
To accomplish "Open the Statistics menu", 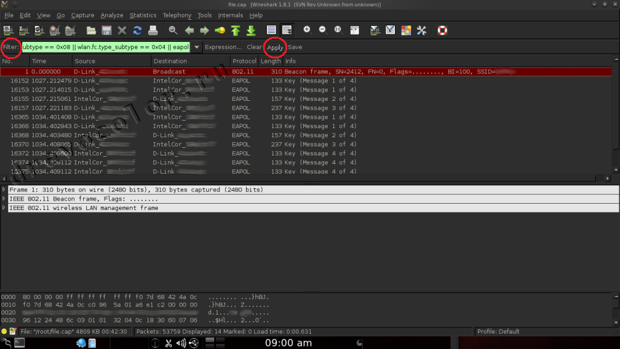I will 143,15.
